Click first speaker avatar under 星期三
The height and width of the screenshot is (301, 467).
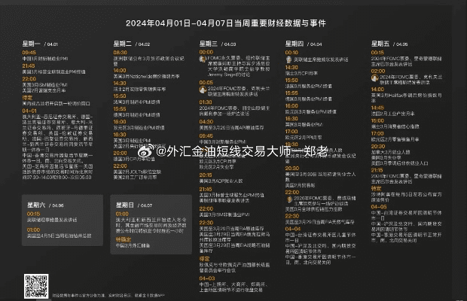[203, 59]
